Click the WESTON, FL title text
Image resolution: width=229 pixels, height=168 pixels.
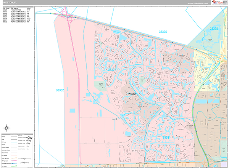(10, 3)
